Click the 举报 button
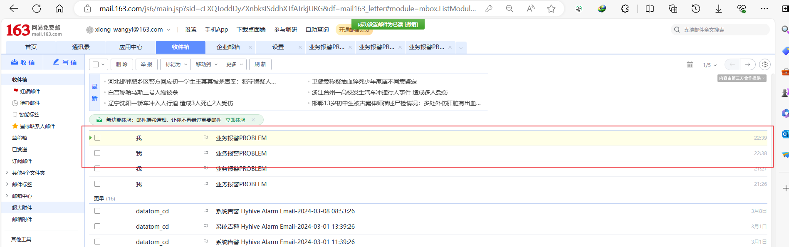Viewport: 789px width, 247px height. [146, 64]
